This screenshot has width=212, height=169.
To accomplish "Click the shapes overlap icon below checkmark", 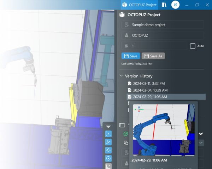I will (126, 143).
